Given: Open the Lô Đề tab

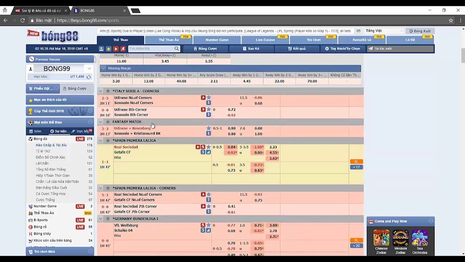Looking at the screenshot, I should [x=410, y=40].
